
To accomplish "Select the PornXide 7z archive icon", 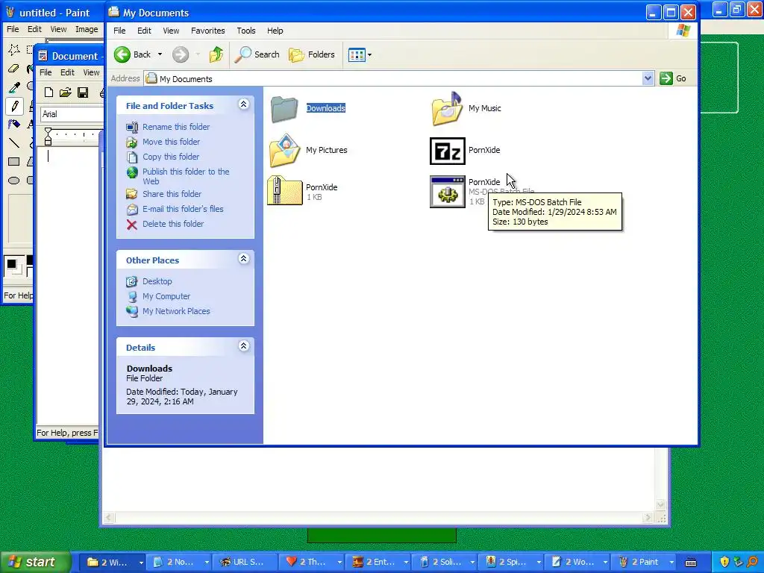I will click(448, 151).
